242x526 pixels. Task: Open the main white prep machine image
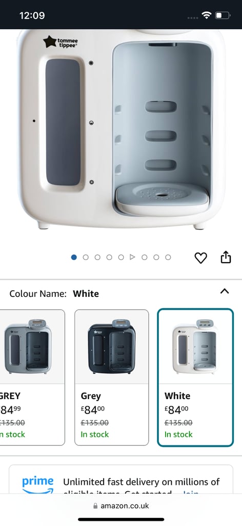(x=121, y=129)
